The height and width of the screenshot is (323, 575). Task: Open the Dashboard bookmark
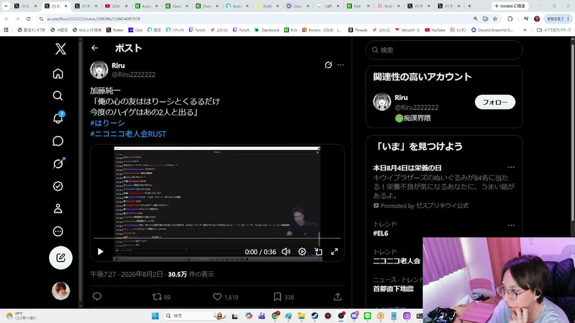[x=266, y=30]
